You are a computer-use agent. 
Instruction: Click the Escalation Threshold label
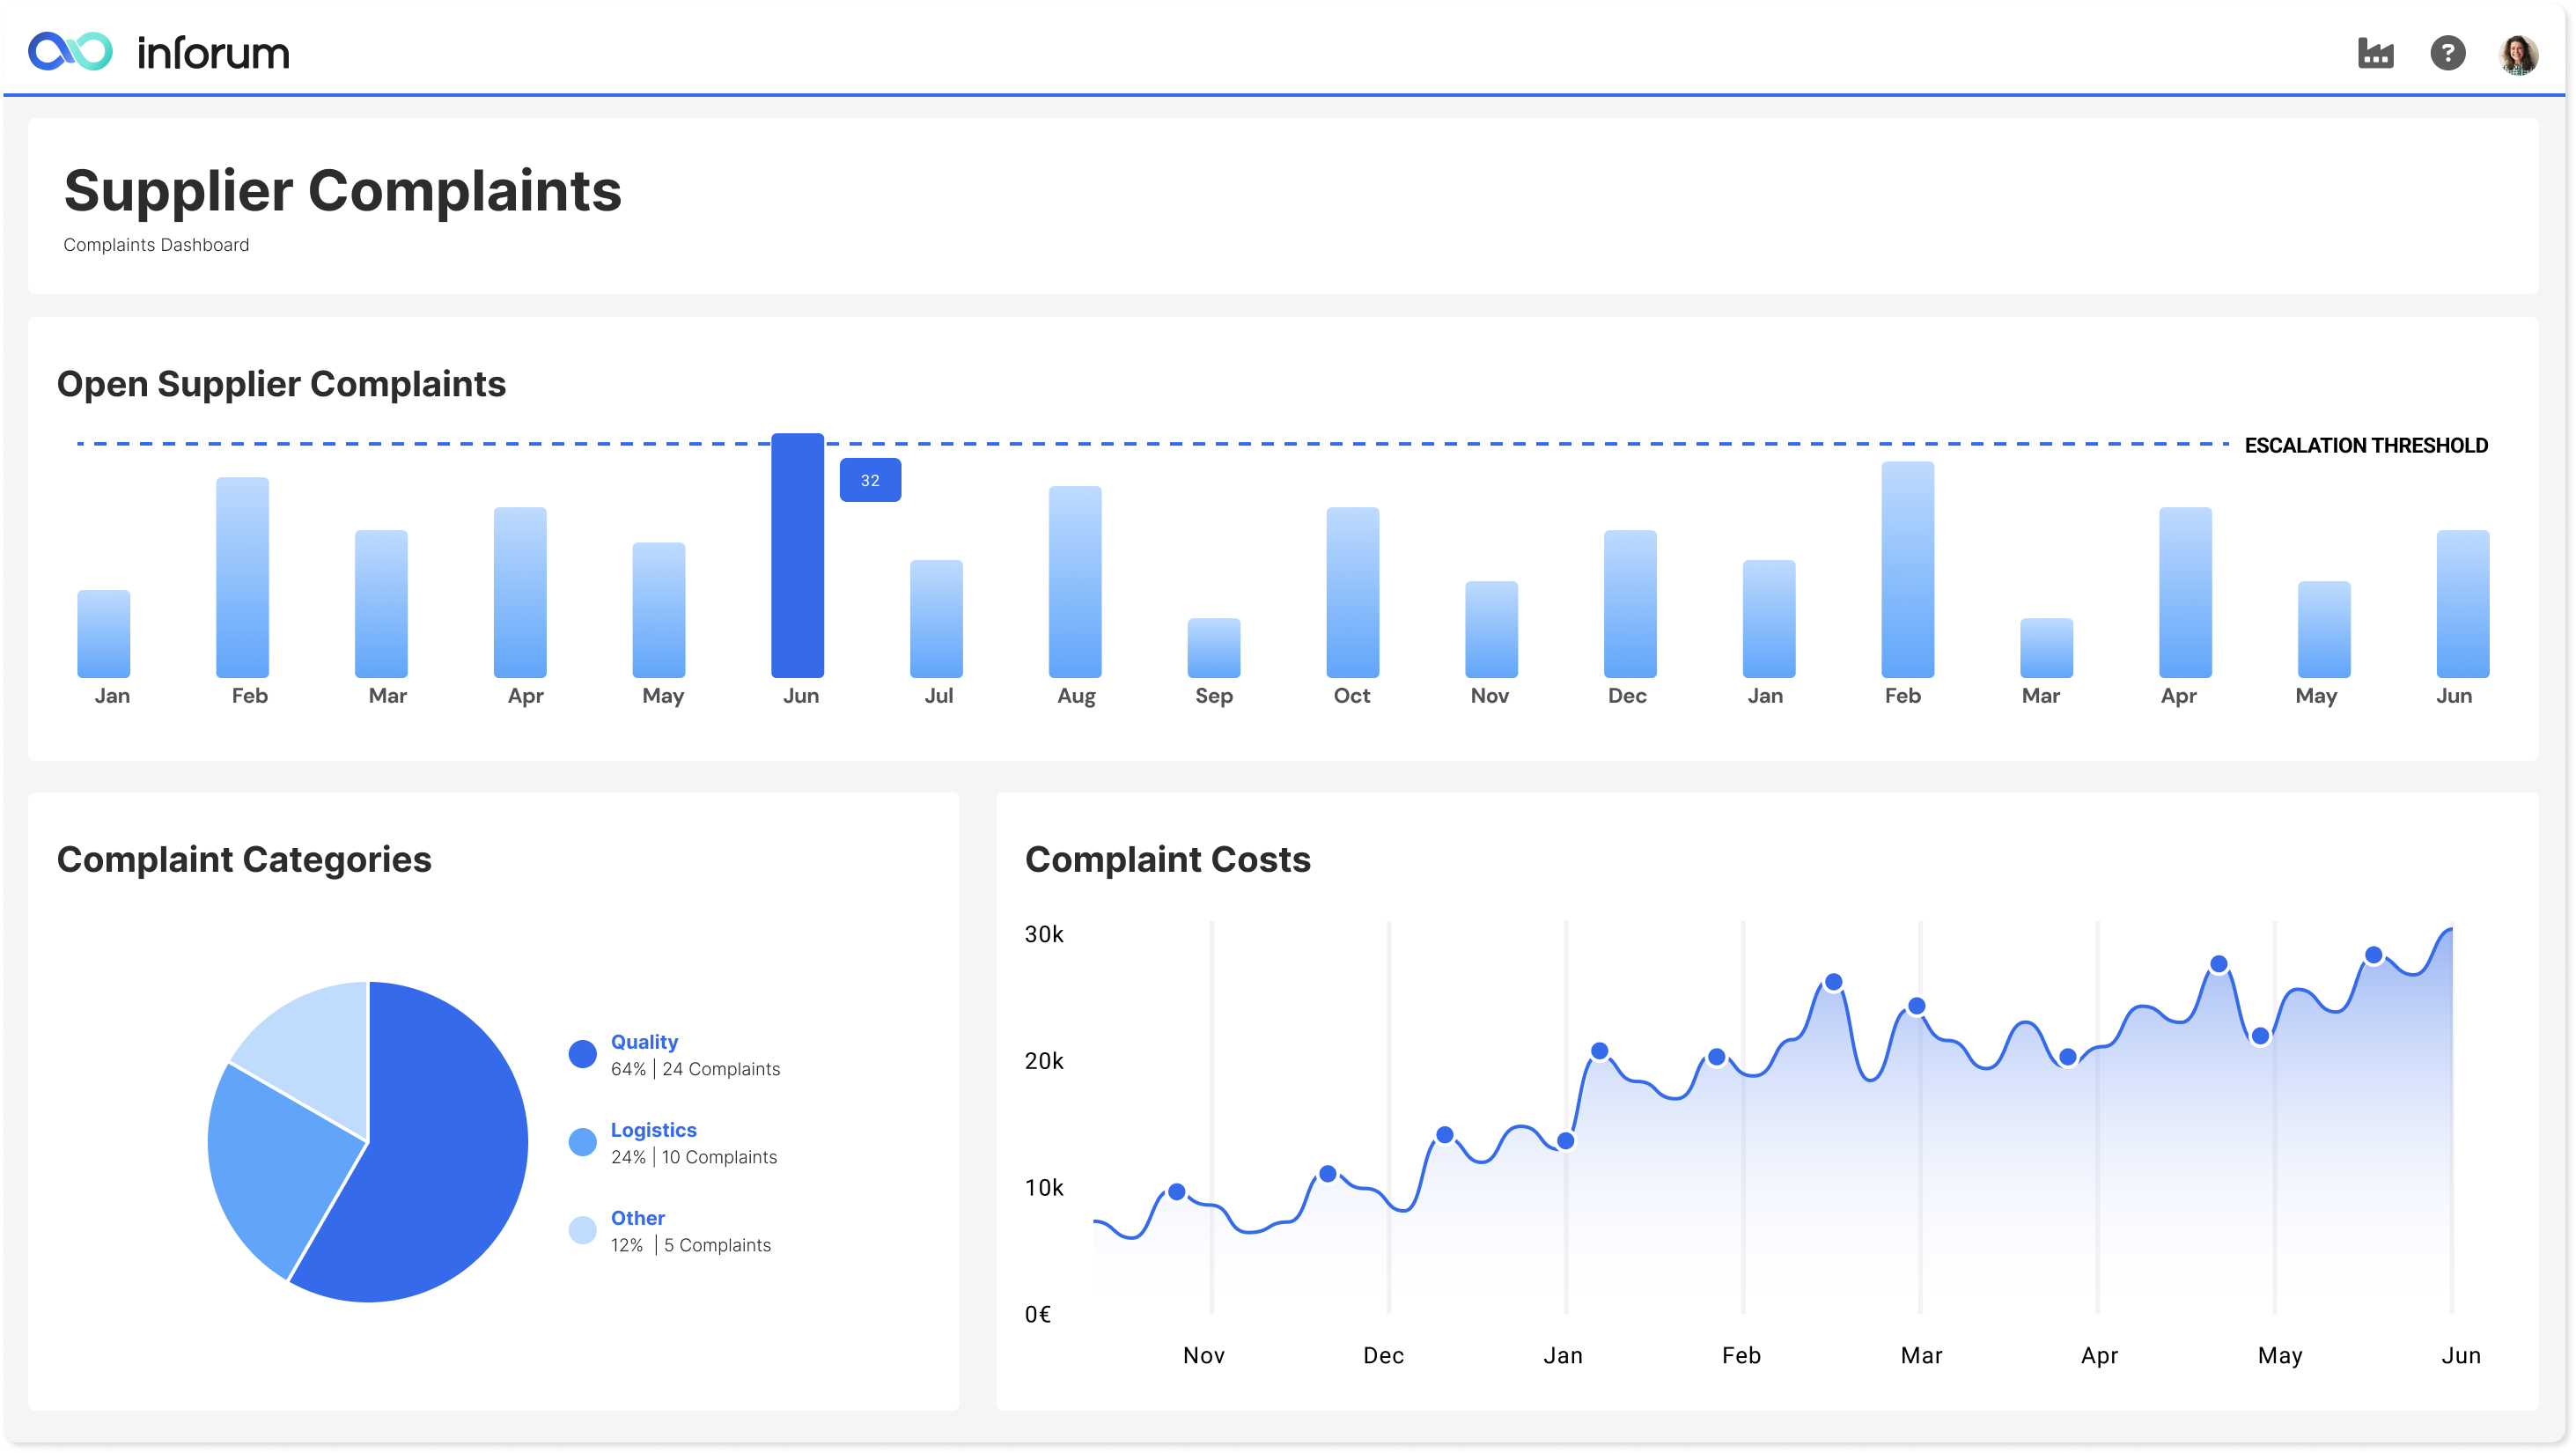coord(2366,446)
